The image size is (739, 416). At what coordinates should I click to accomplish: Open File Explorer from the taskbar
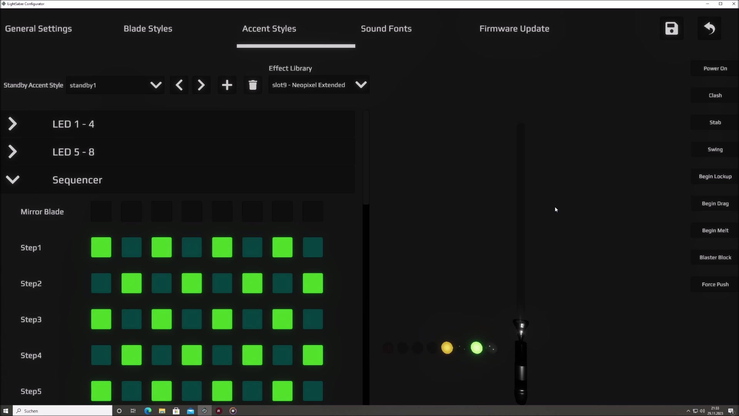(162, 411)
